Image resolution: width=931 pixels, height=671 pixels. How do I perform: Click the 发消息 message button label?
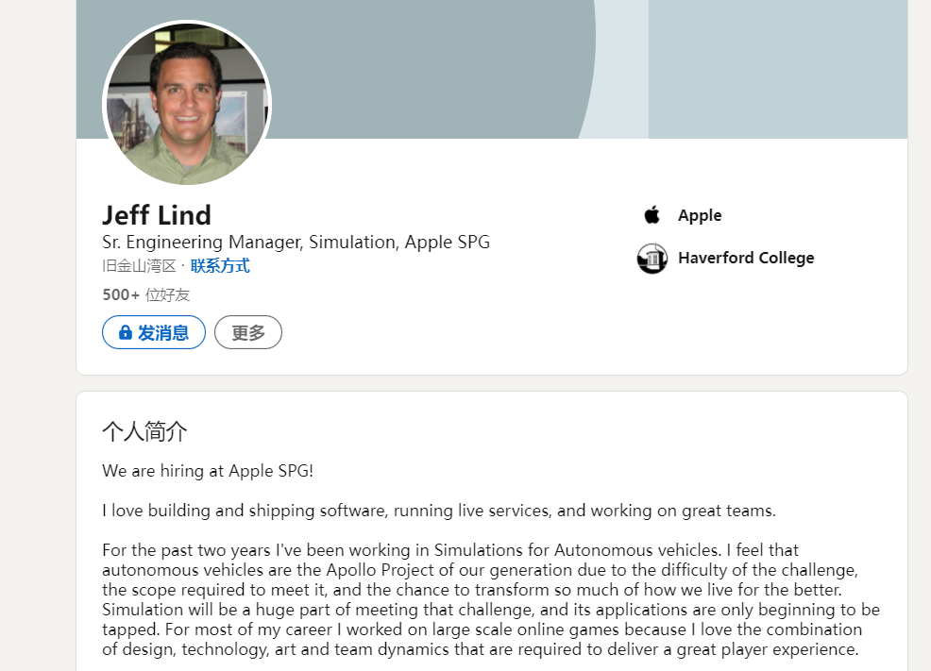[163, 333]
